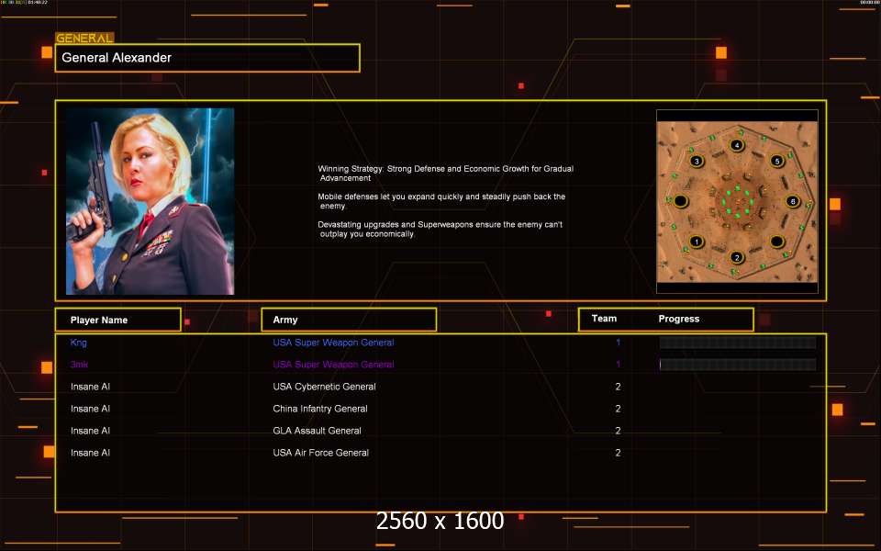Click 3mk's USA Super Weapon General army
This screenshot has width=881, height=551.
pyautogui.click(x=333, y=365)
